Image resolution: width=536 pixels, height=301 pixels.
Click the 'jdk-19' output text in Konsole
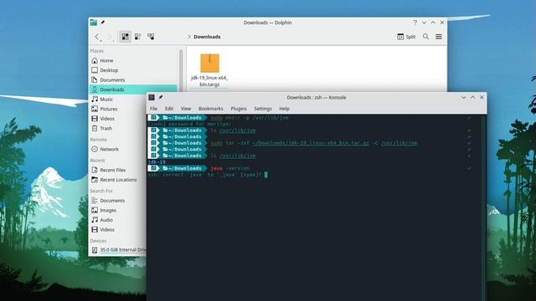pos(157,162)
